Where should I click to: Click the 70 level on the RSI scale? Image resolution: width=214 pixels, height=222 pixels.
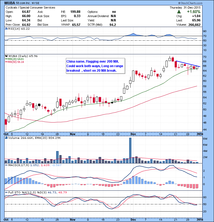205,36
